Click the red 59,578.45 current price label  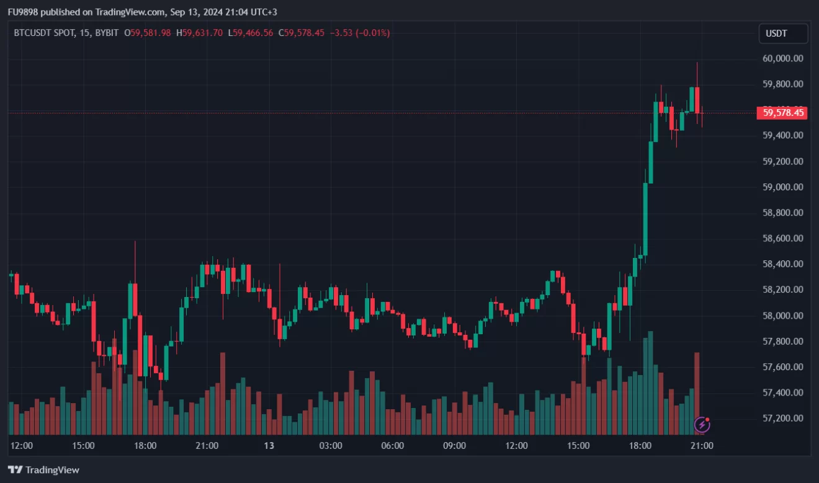pyautogui.click(x=783, y=113)
